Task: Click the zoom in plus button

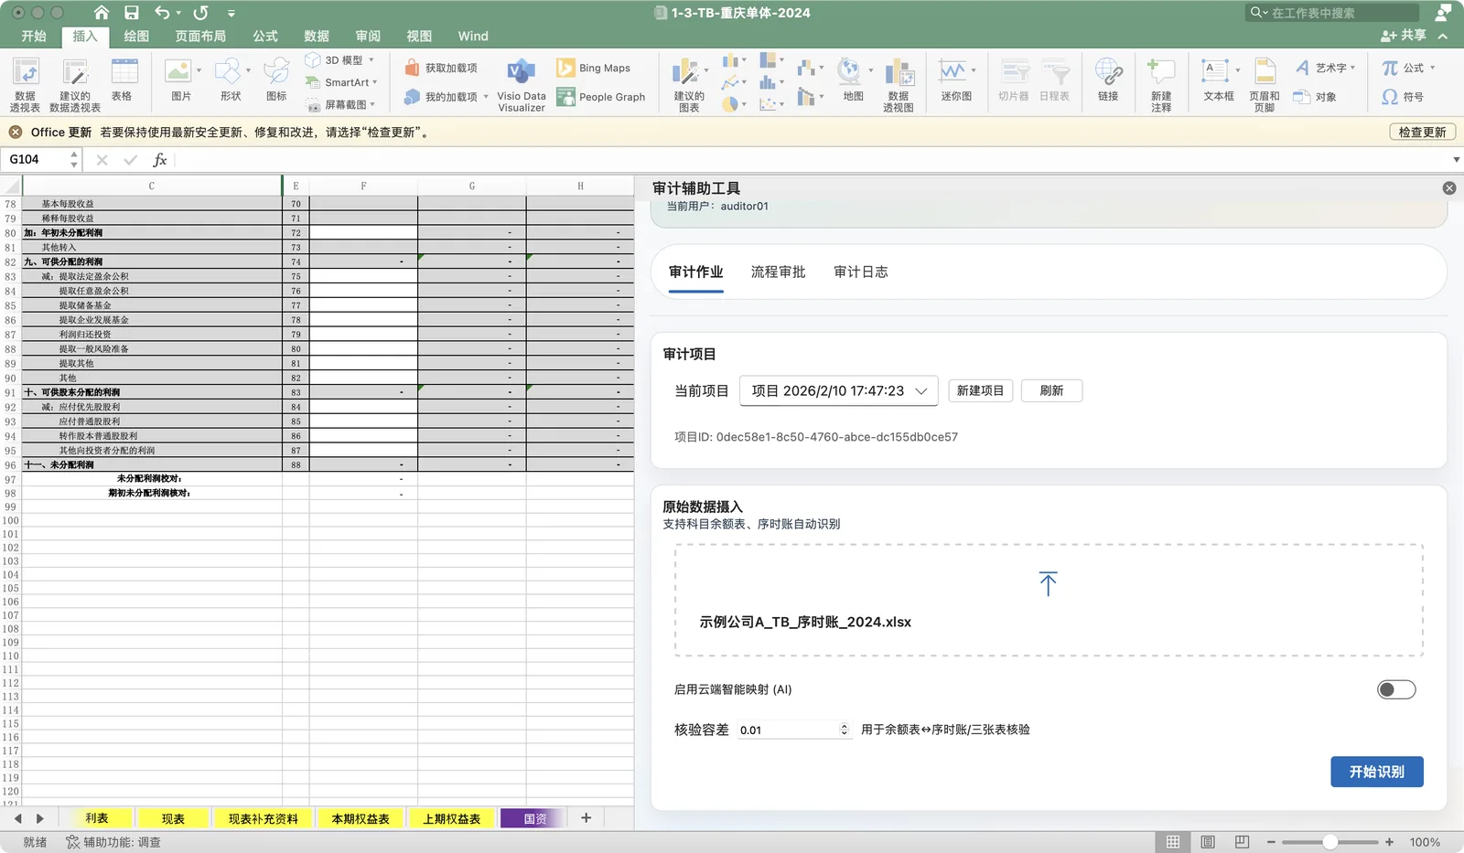Action: (1389, 842)
